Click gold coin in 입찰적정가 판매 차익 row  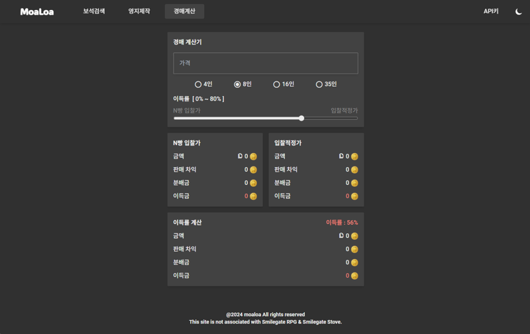point(354,170)
